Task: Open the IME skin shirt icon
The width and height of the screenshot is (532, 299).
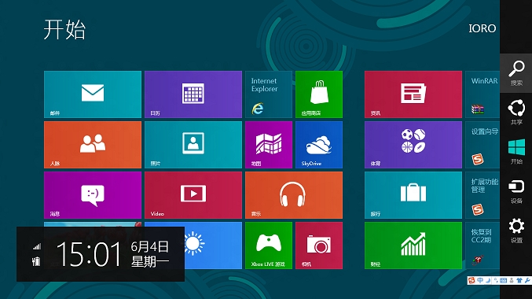Action: point(519,280)
